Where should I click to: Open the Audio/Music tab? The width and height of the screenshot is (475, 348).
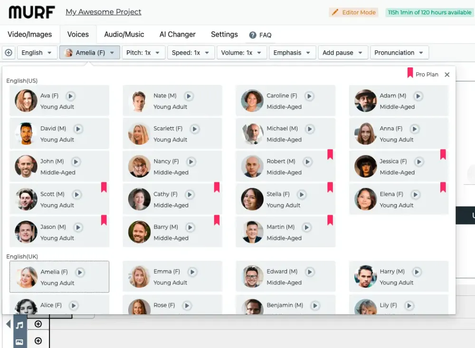pyautogui.click(x=124, y=34)
